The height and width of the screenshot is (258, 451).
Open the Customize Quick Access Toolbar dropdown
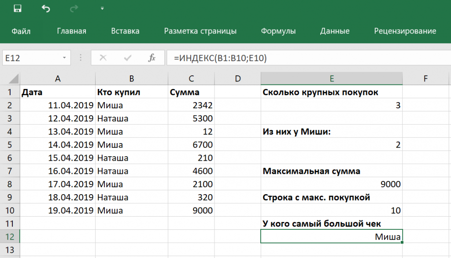(x=102, y=7)
